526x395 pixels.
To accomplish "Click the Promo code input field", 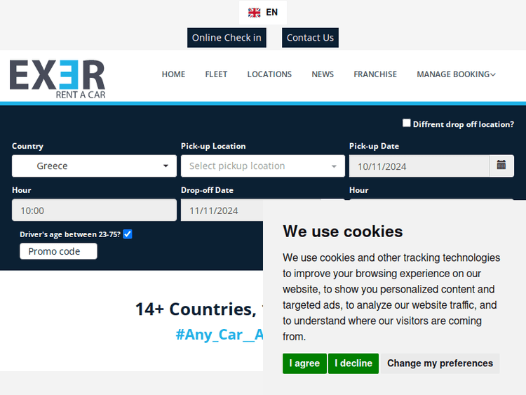I will [x=58, y=251].
